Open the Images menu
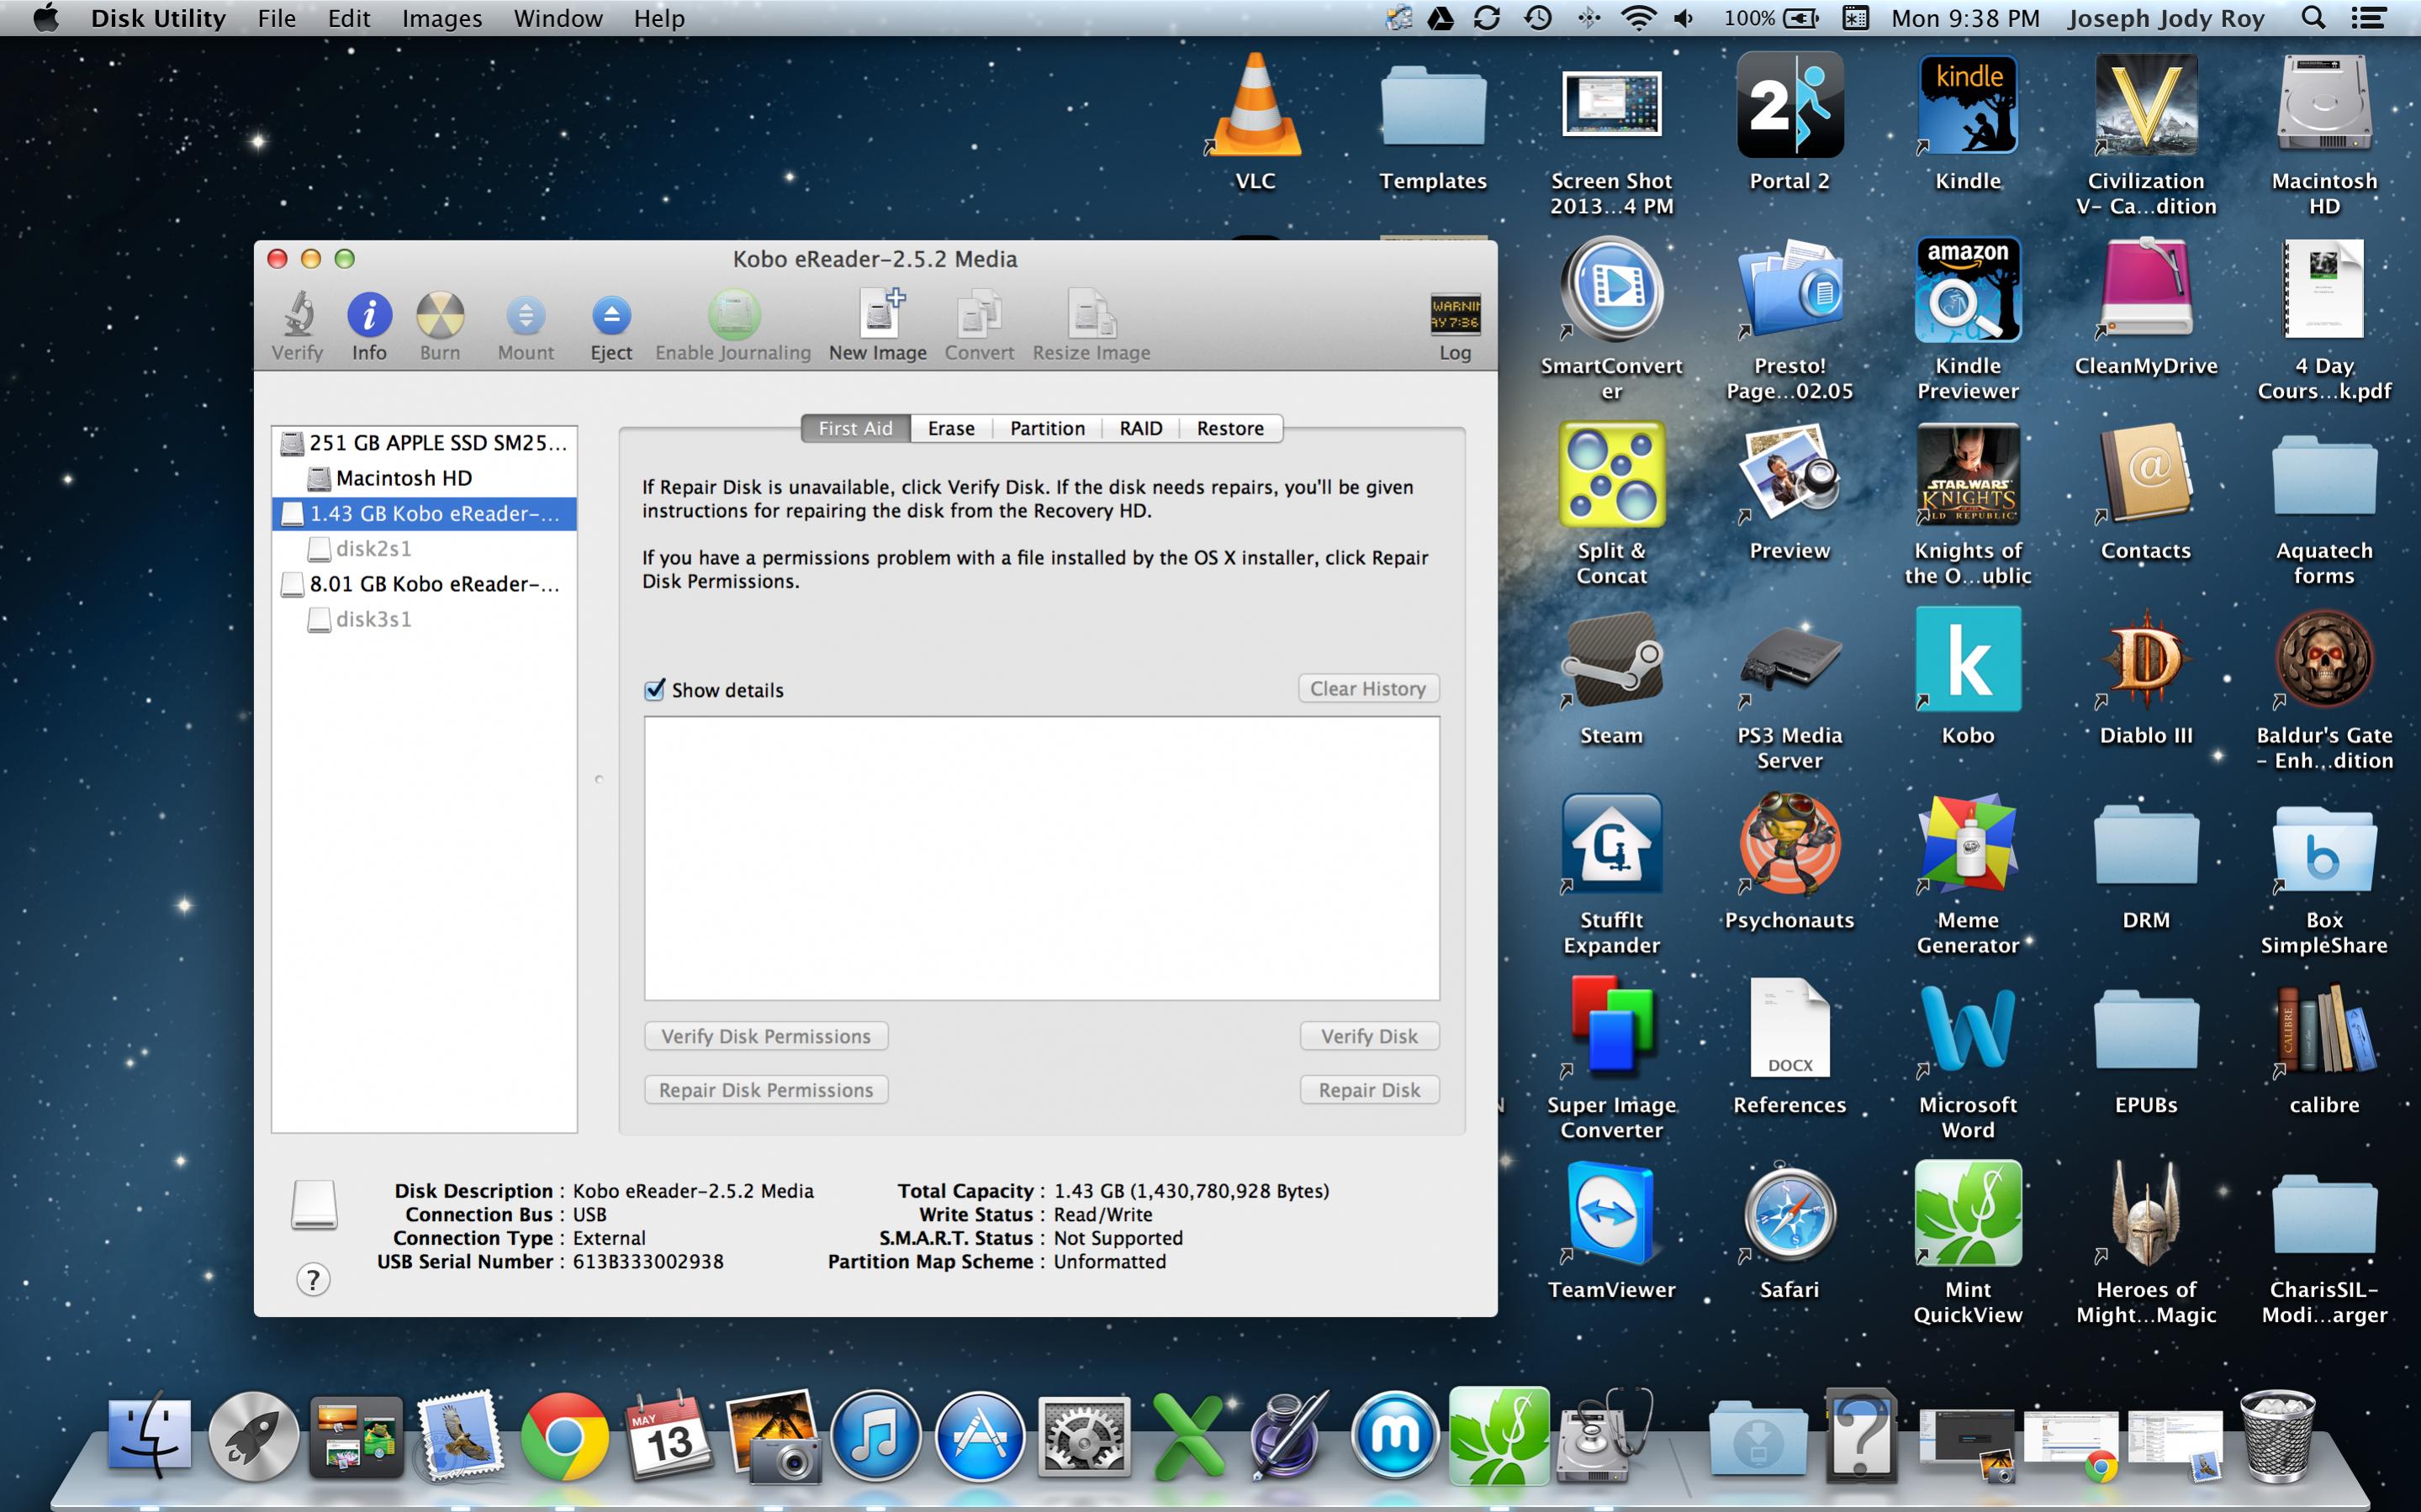The width and height of the screenshot is (2421, 1512). click(x=441, y=18)
